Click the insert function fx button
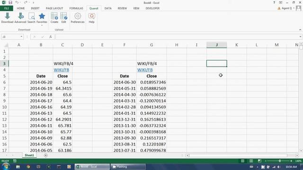This screenshot has width=303, height=170. pos(51,37)
